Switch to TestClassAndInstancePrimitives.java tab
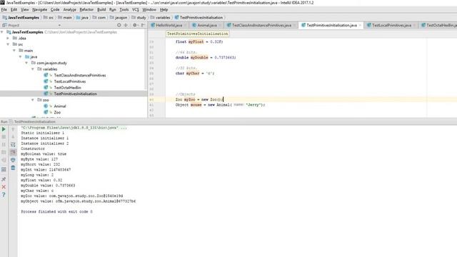The width and height of the screenshot is (457, 257). (x=261, y=26)
